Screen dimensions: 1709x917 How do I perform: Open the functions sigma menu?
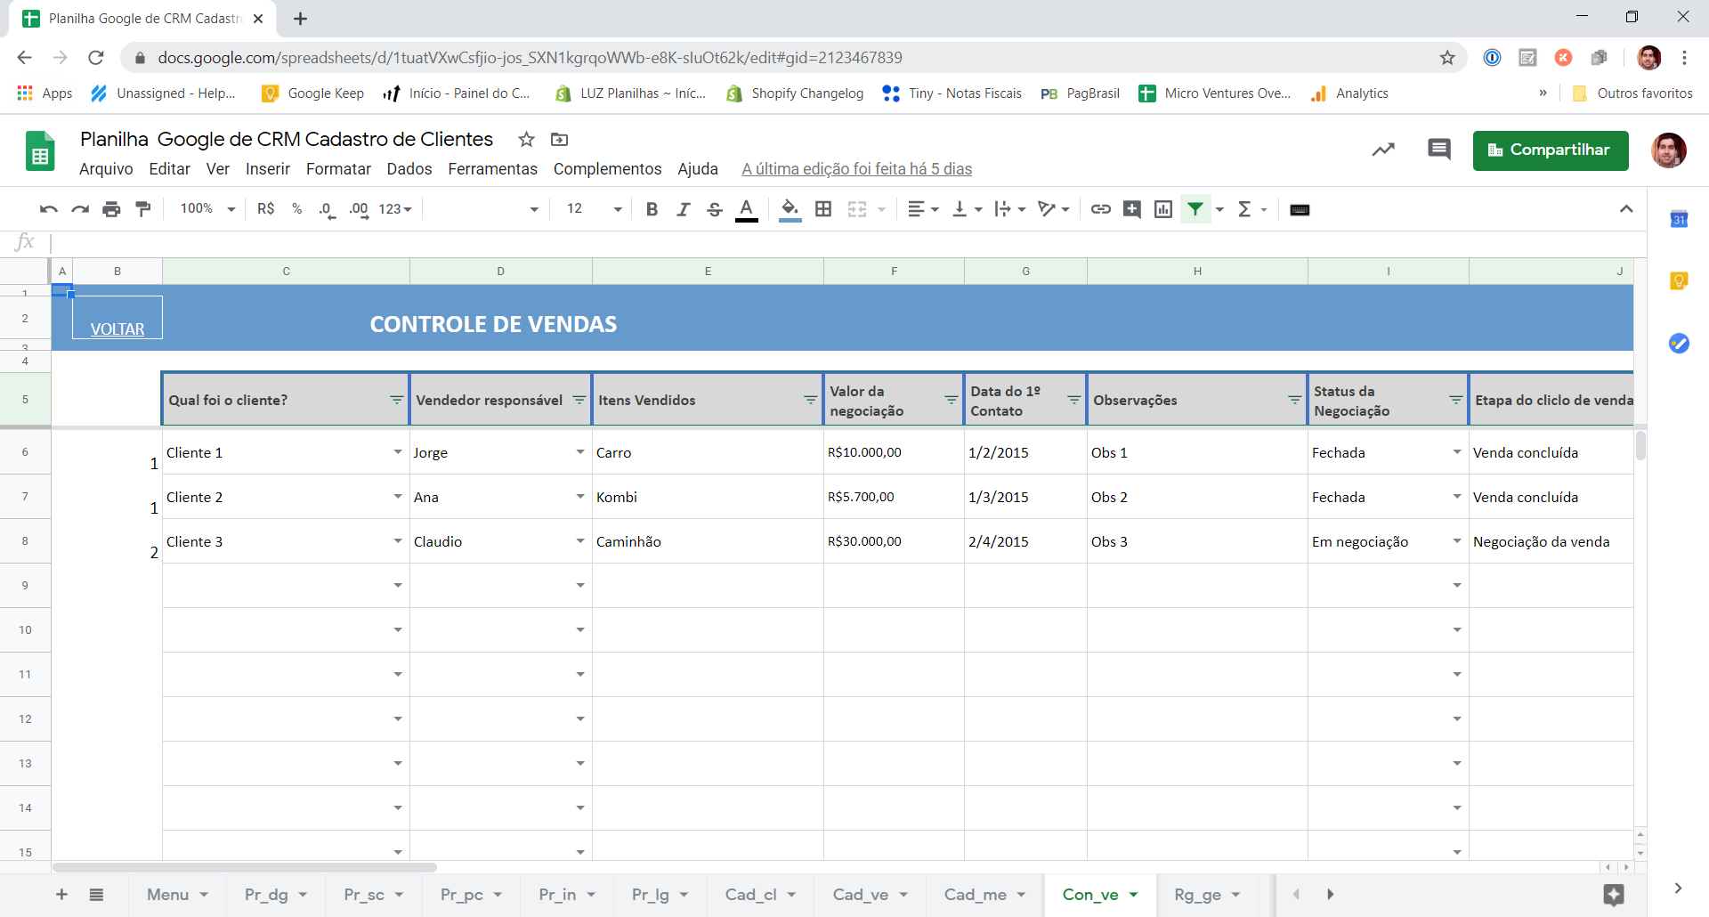1251,209
